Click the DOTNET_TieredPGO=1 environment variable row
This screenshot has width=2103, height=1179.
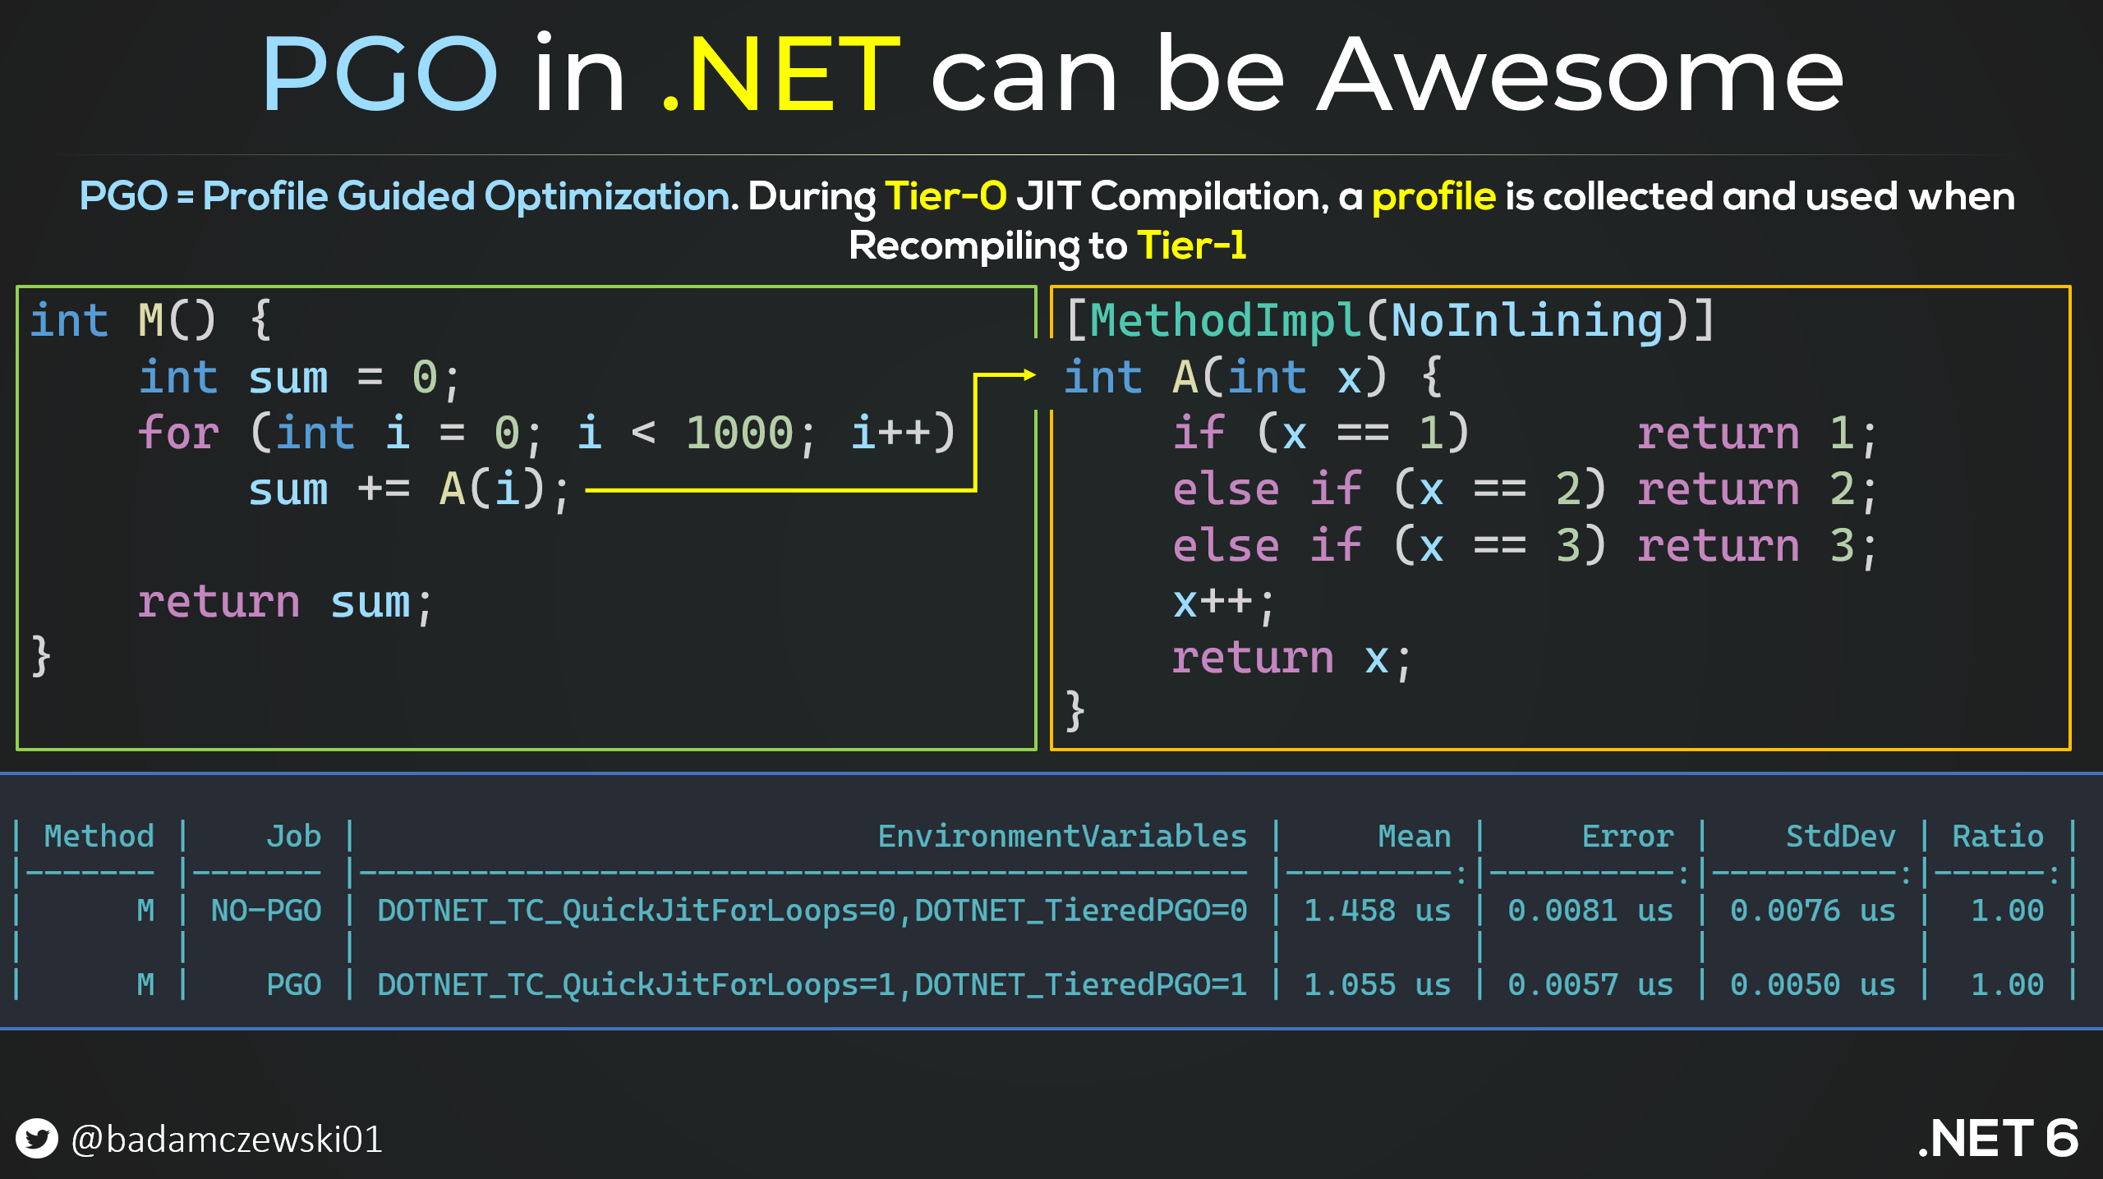click(x=1080, y=984)
